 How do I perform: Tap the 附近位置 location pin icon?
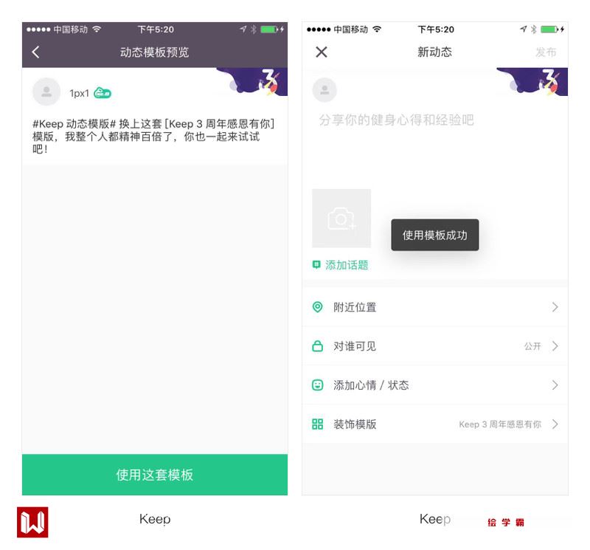[318, 306]
